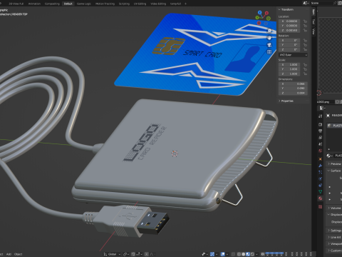Select the Item sidebar tab
Screen dimensions: 342x257
coord(313,11)
